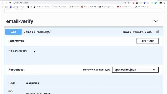Select the Example Value tab

(x=33, y=93)
